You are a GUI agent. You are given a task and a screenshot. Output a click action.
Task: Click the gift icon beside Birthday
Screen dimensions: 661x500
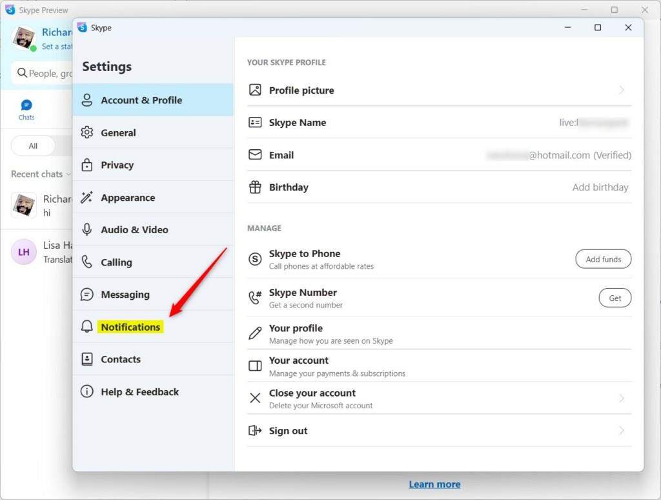(x=255, y=187)
